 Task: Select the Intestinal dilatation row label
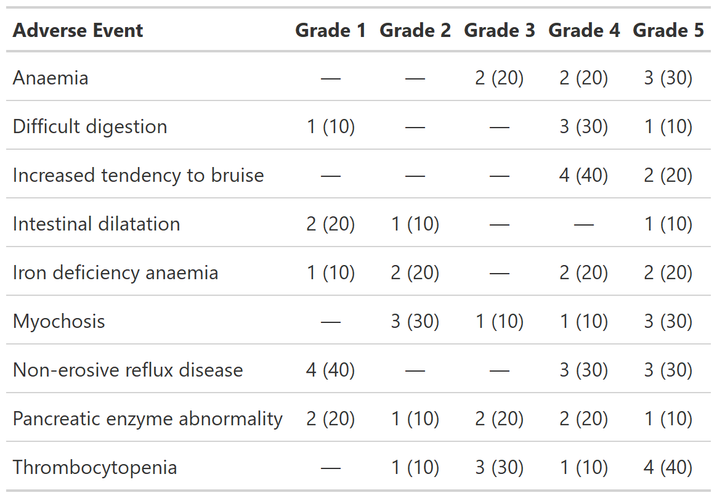97,224
